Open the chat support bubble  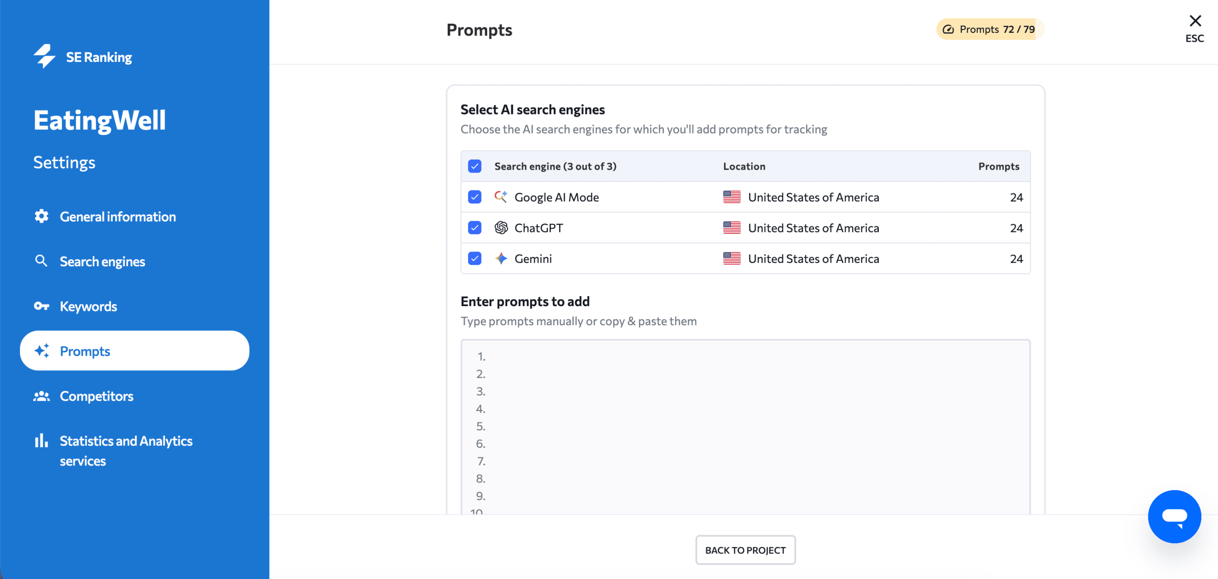1175,517
